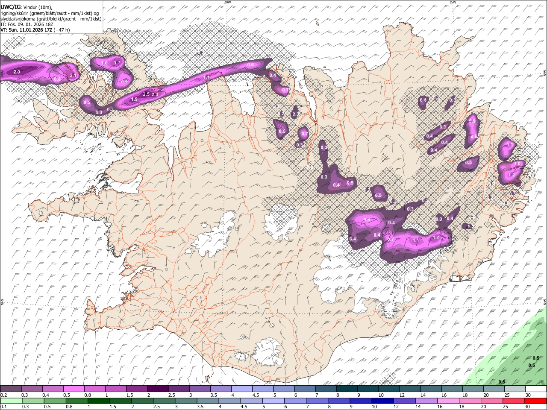Pick the darkest green lower swatch between 1 and 1.5
Screen dimensions: 547x410
coord(98,401)
